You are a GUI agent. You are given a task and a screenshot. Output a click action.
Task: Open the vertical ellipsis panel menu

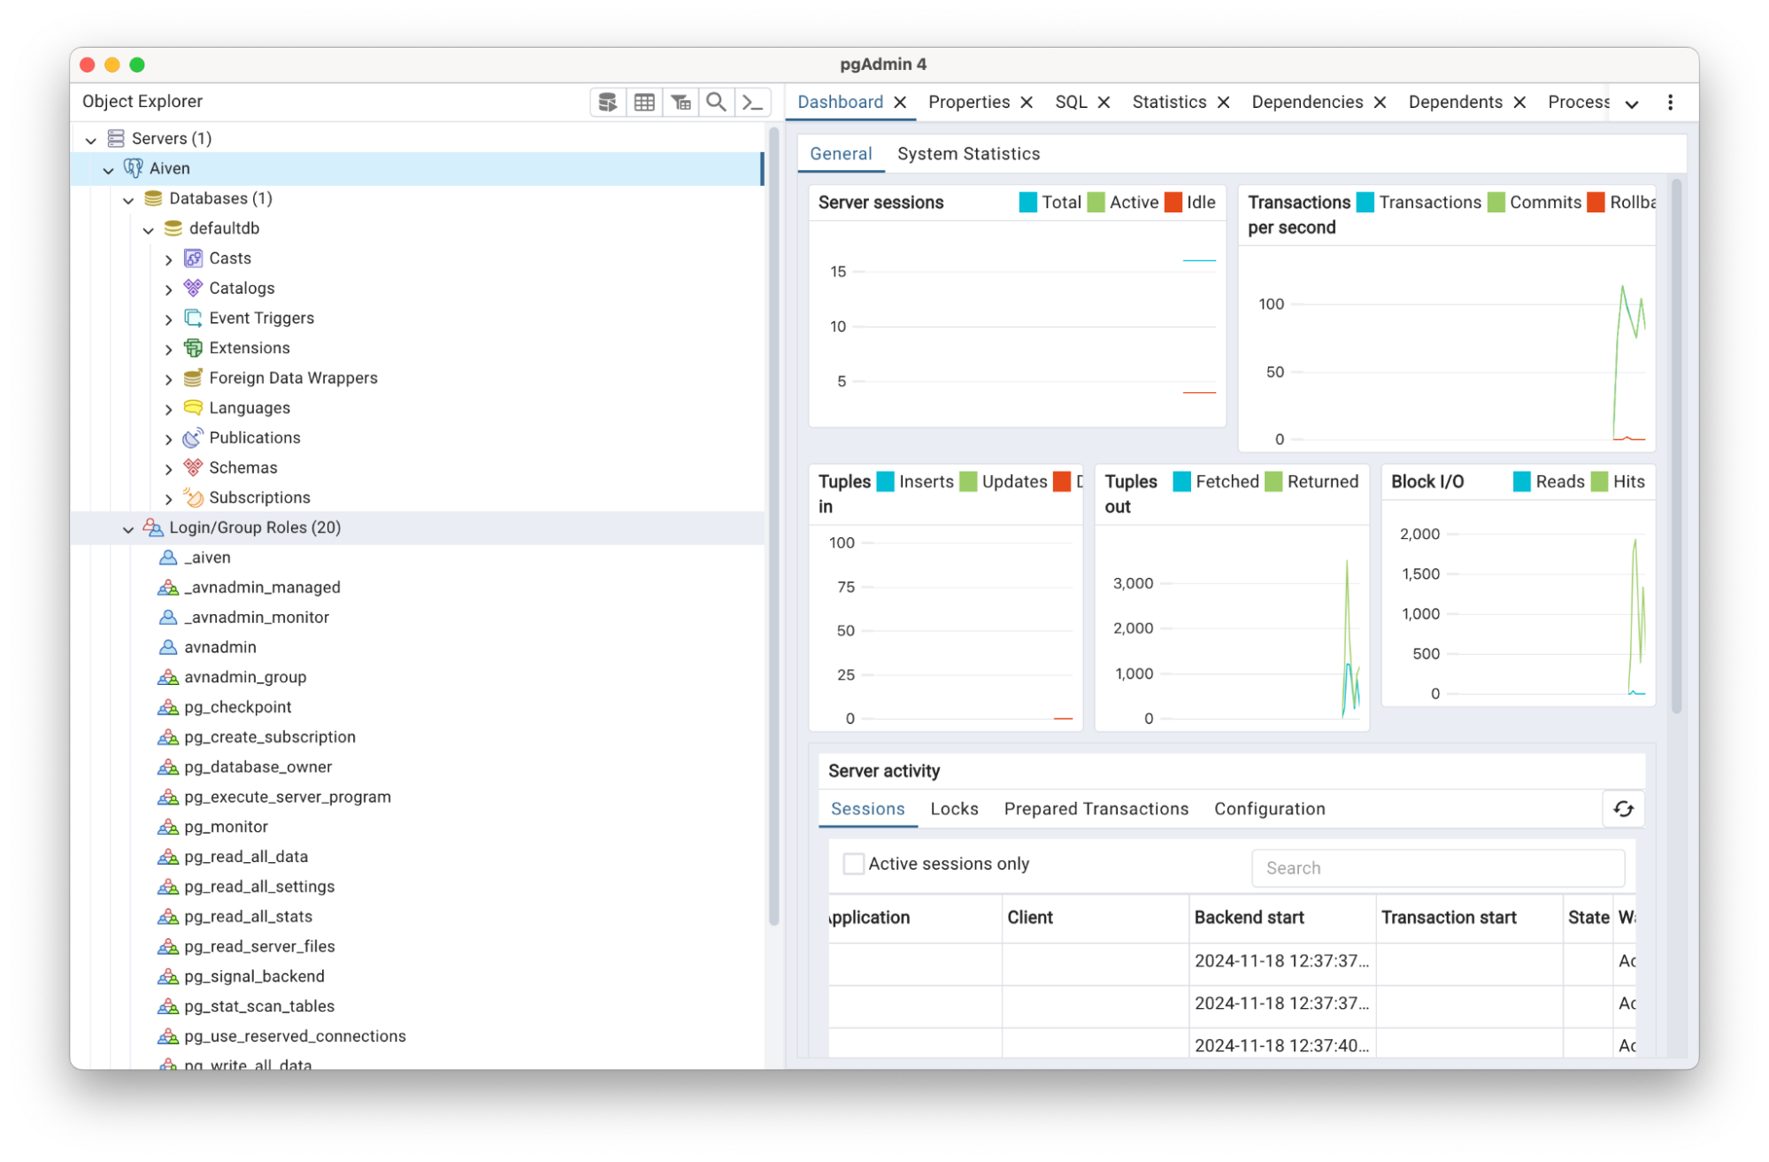point(1670,103)
